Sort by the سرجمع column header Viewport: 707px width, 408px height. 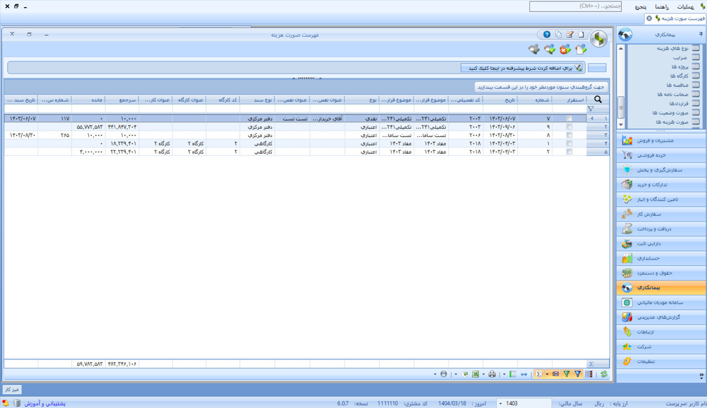click(x=122, y=100)
